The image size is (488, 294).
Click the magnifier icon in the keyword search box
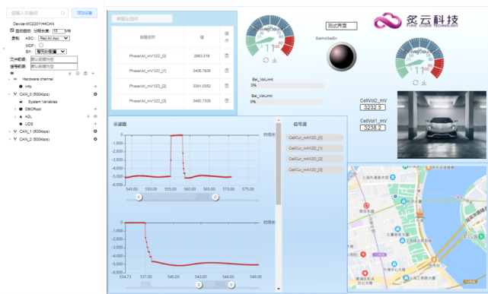click(x=63, y=13)
